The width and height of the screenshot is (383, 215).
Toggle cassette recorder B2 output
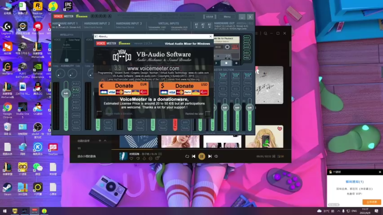click(247, 57)
